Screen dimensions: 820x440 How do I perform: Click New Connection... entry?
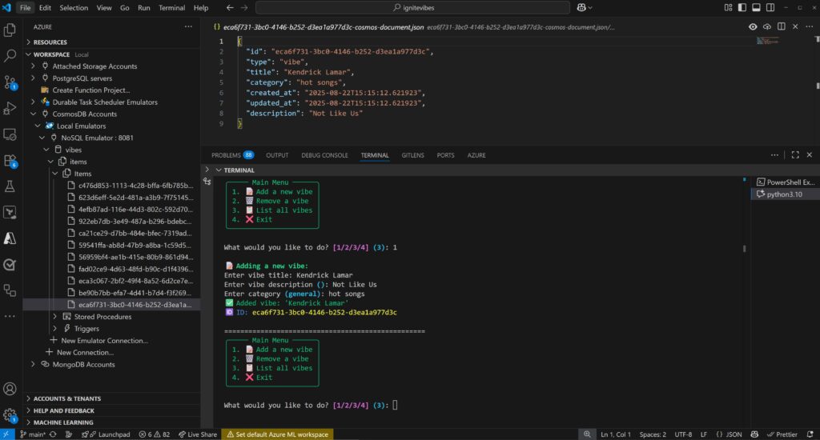tap(85, 353)
